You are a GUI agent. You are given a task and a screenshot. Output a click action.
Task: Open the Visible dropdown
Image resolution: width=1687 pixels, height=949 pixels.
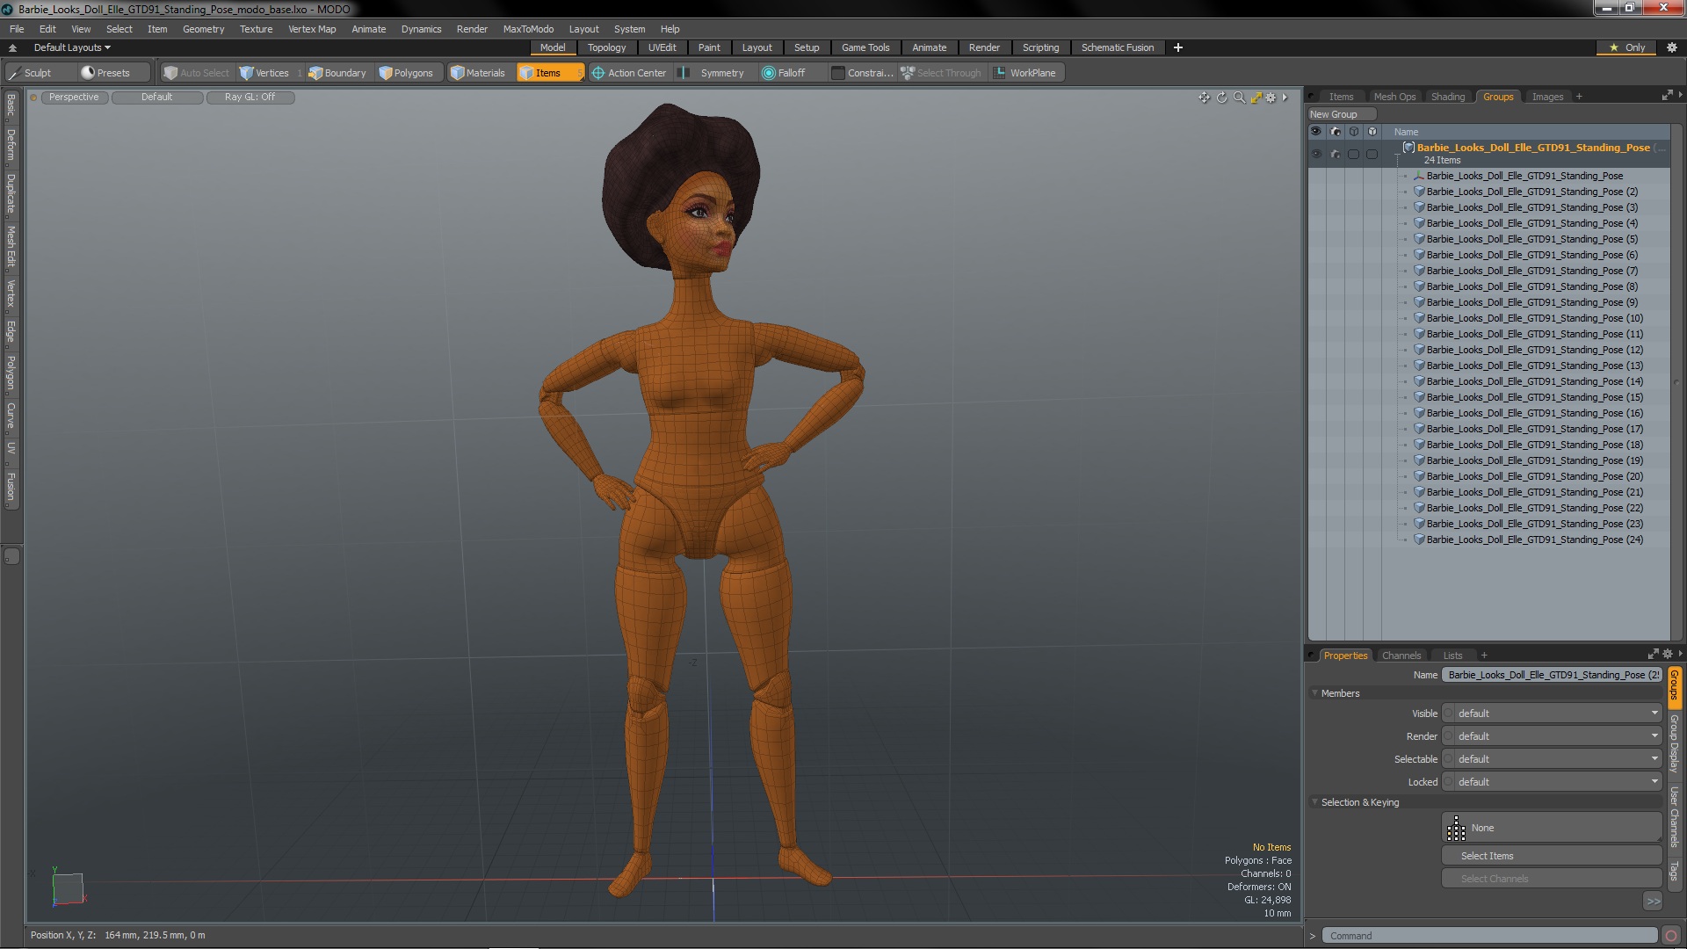[1552, 714]
